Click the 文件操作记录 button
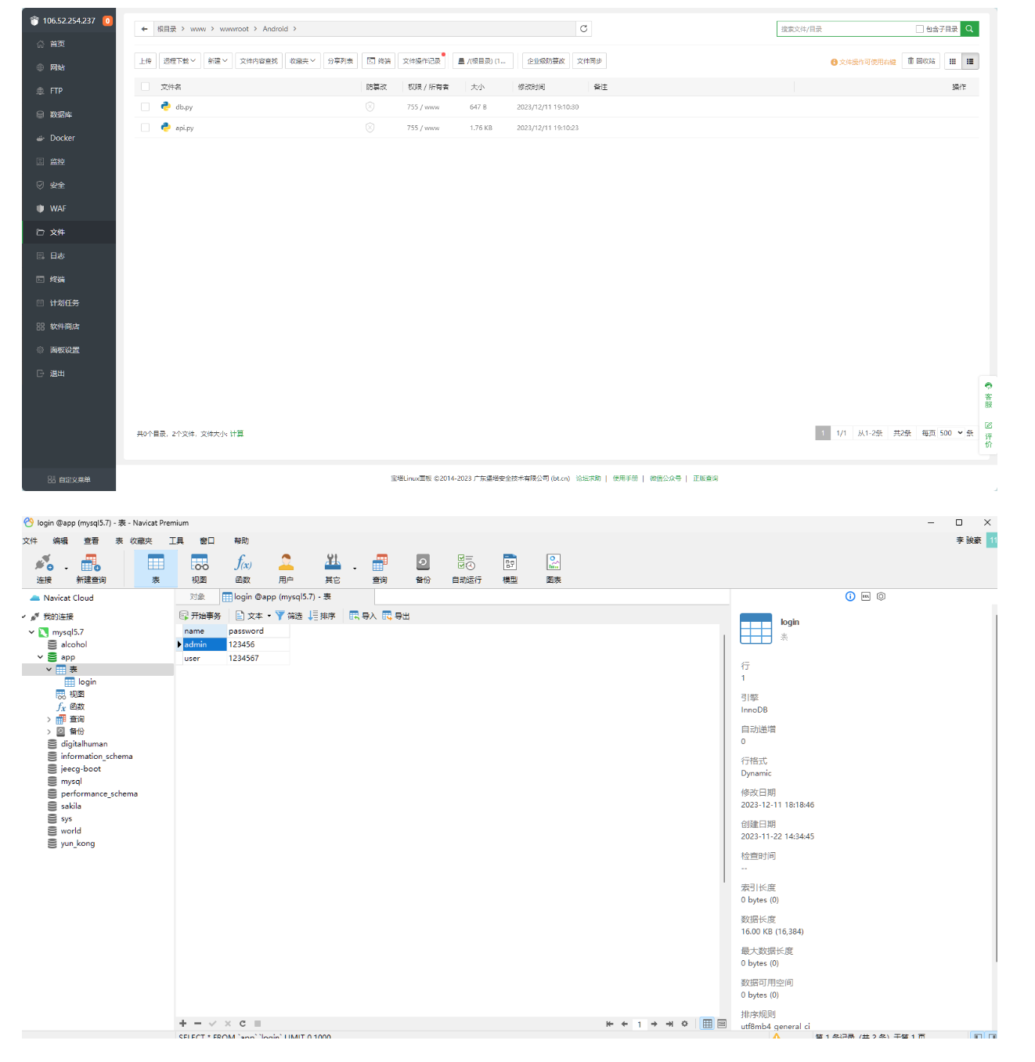This screenshot has width=1035, height=1062. click(421, 61)
